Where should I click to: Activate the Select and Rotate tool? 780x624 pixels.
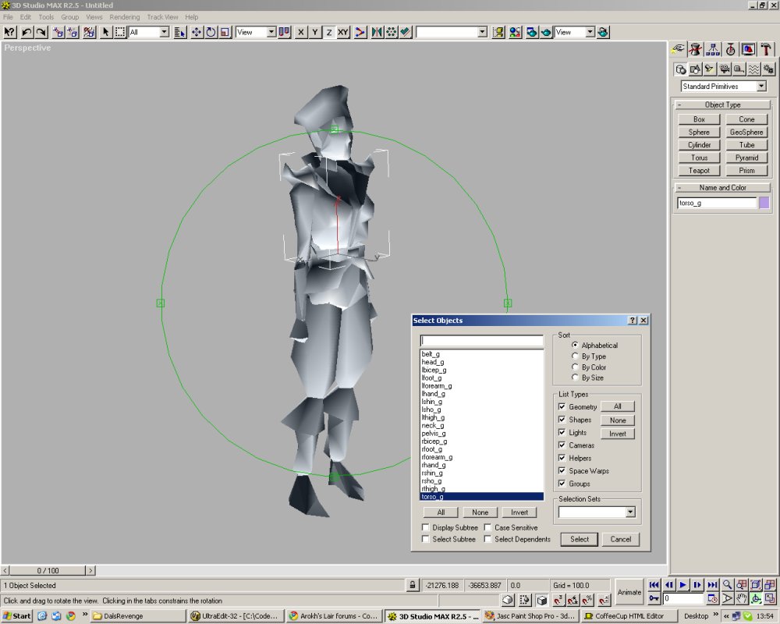pyautogui.click(x=211, y=32)
